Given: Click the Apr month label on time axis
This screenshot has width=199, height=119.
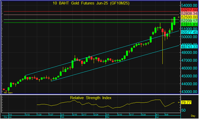Looking at the screenshot, I should pos(157,117).
